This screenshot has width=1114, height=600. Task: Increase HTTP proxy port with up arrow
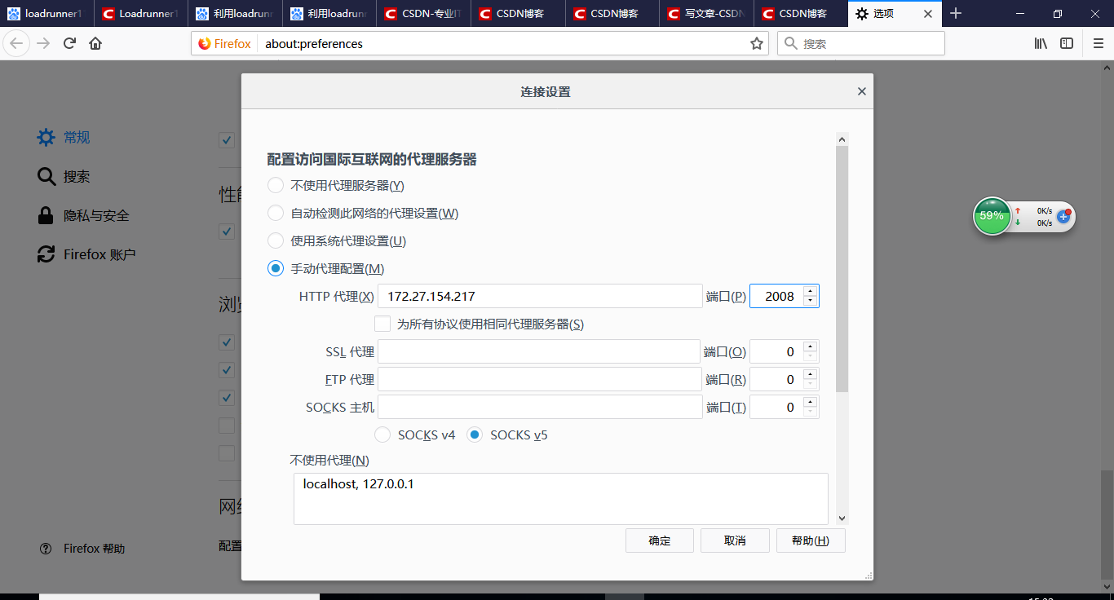(810, 290)
